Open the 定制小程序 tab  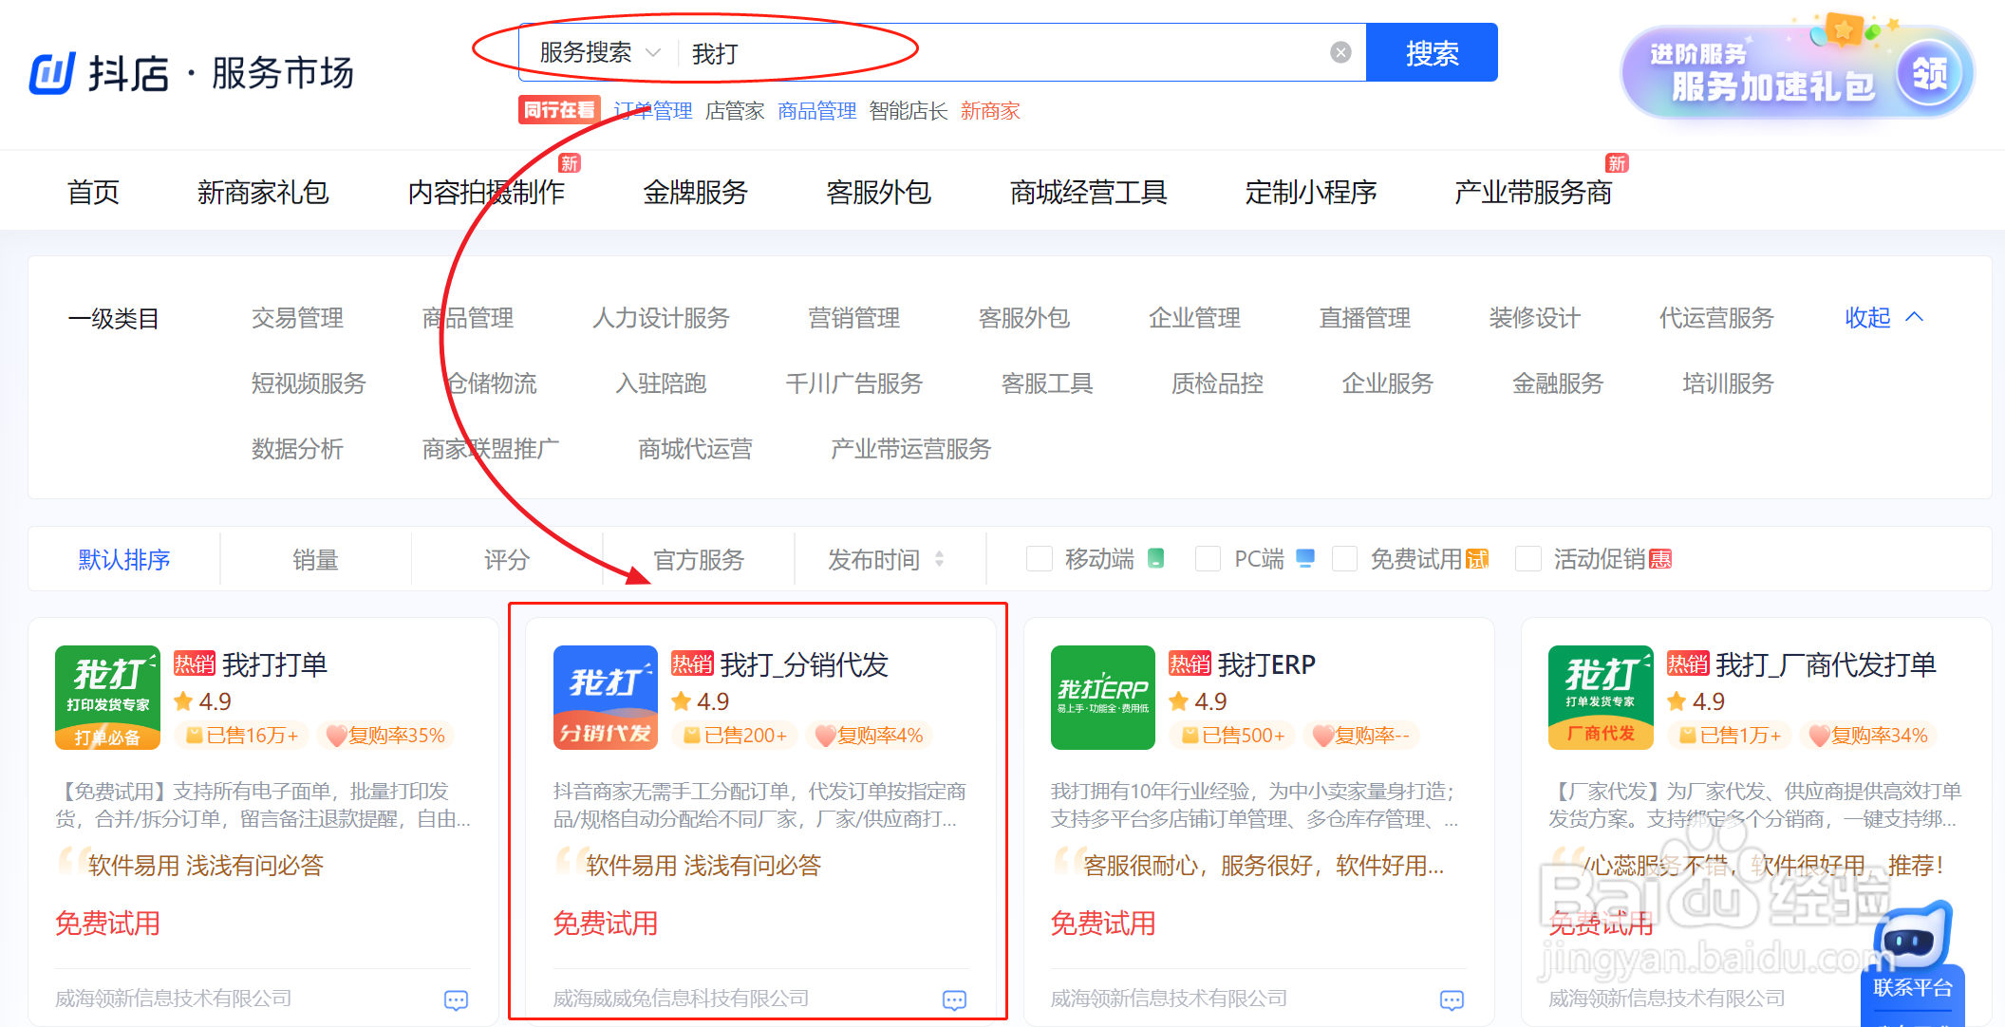(1311, 193)
